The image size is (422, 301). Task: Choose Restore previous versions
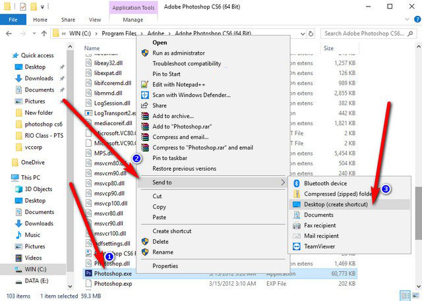click(x=185, y=169)
